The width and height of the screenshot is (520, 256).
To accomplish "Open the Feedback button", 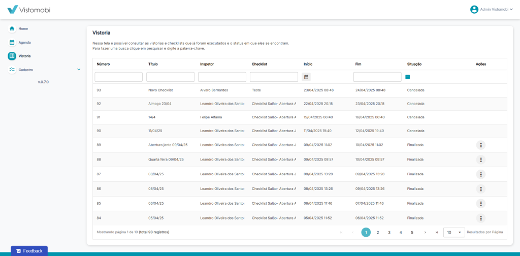I will pyautogui.click(x=29, y=251).
